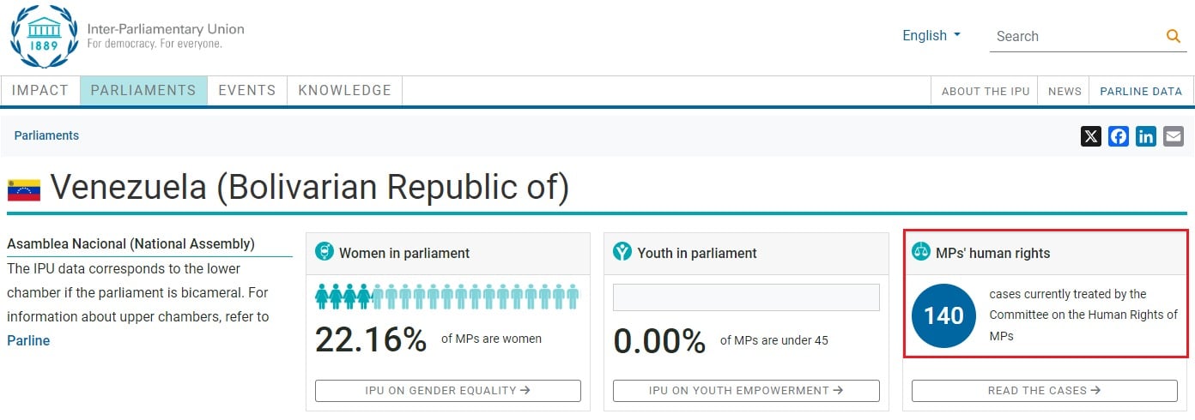
Task: Open the KNOWLEDGE menu
Action: (345, 90)
